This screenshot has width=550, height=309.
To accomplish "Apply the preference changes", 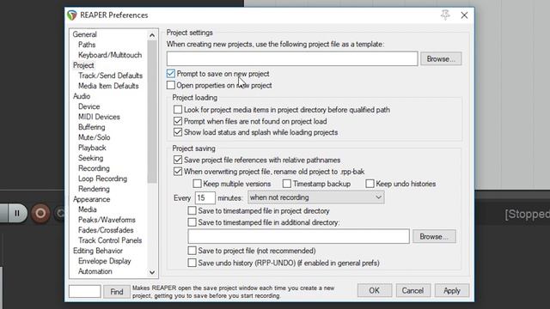I will 452,290.
